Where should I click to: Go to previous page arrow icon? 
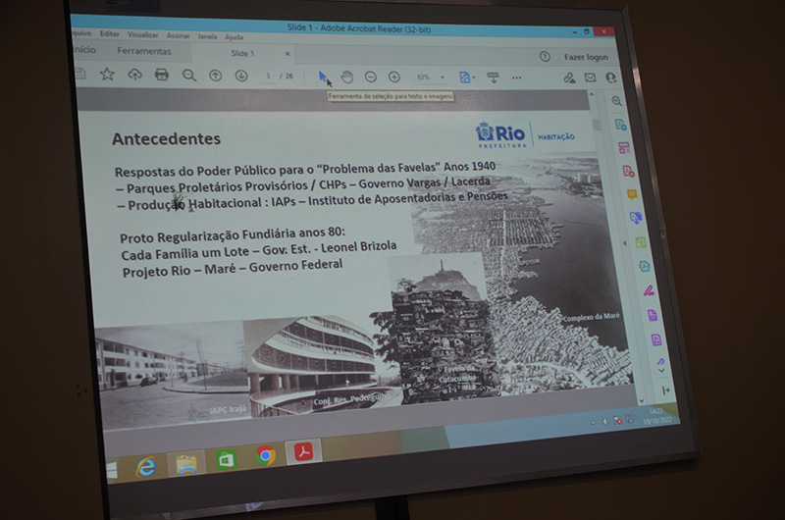(x=215, y=76)
